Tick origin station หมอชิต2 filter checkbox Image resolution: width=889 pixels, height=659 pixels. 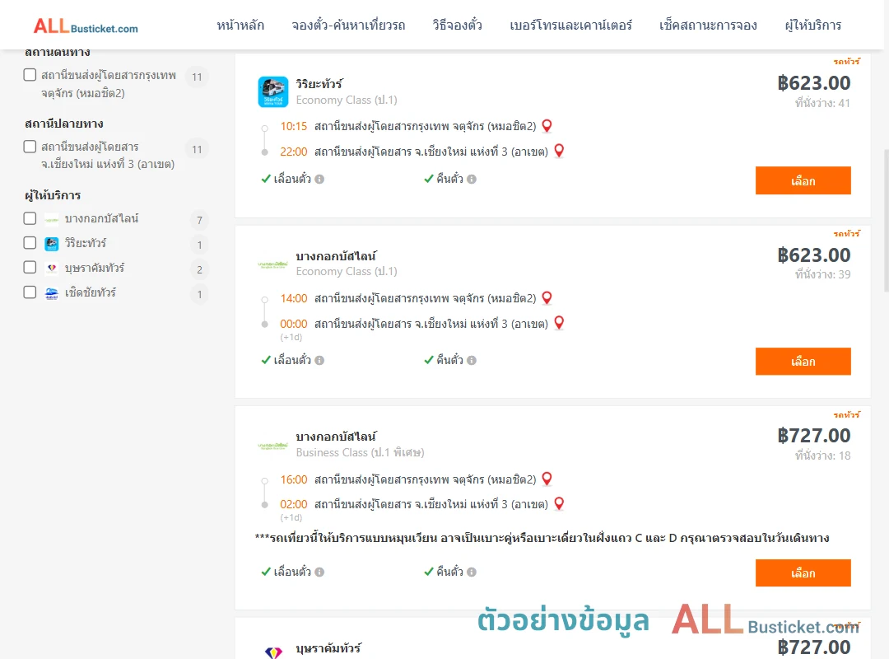point(30,75)
